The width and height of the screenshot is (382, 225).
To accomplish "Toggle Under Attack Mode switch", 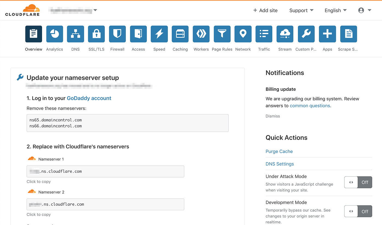I will coord(358,182).
